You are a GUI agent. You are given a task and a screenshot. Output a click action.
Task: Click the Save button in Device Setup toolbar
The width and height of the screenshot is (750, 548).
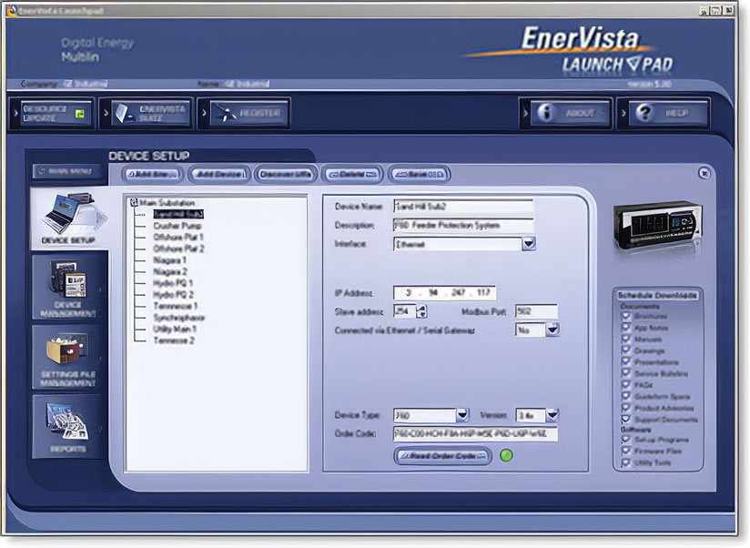[x=420, y=175]
